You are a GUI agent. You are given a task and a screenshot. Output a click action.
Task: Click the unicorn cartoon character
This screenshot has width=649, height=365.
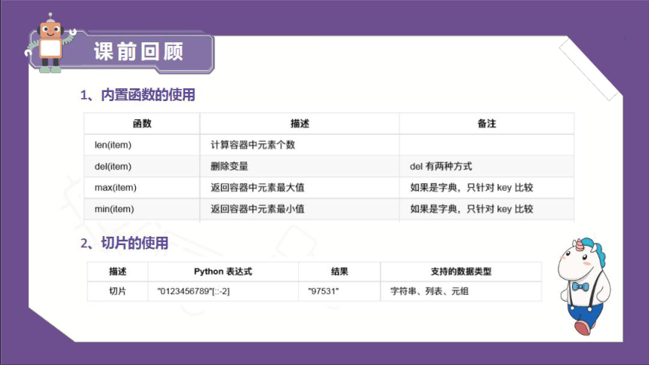click(x=584, y=286)
